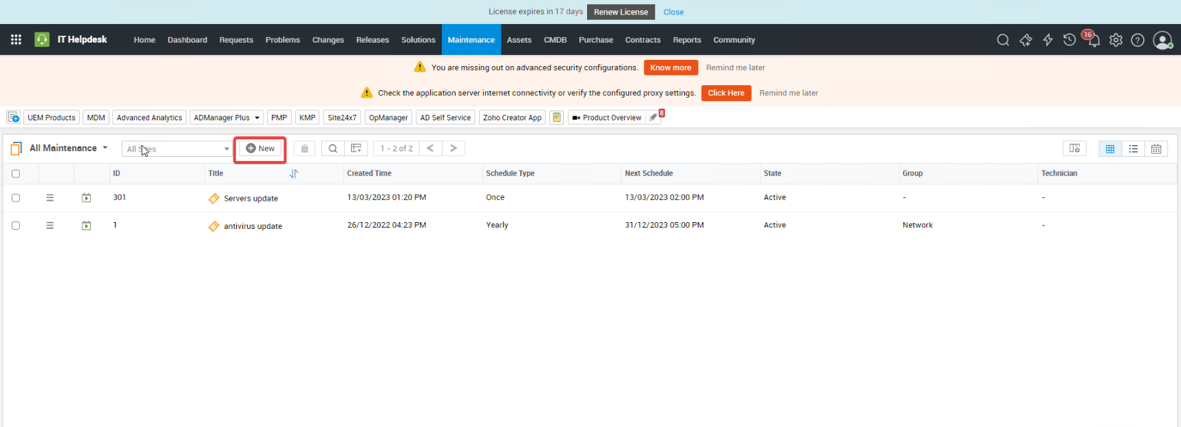Image resolution: width=1181 pixels, height=427 pixels.
Task: Click the Renew License button
Action: coord(620,12)
